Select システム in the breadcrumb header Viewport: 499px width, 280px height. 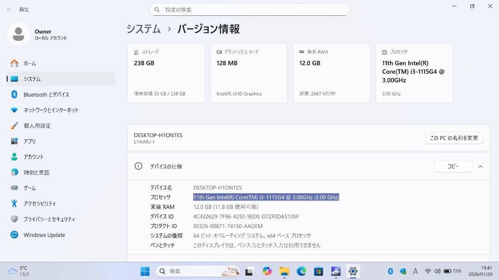143,28
